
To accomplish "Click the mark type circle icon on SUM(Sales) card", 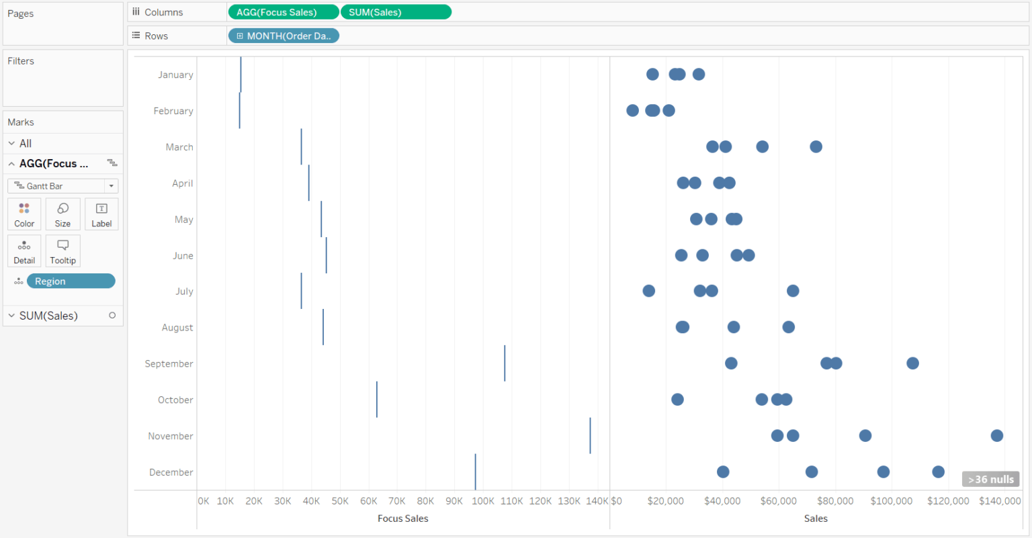I will click(113, 316).
